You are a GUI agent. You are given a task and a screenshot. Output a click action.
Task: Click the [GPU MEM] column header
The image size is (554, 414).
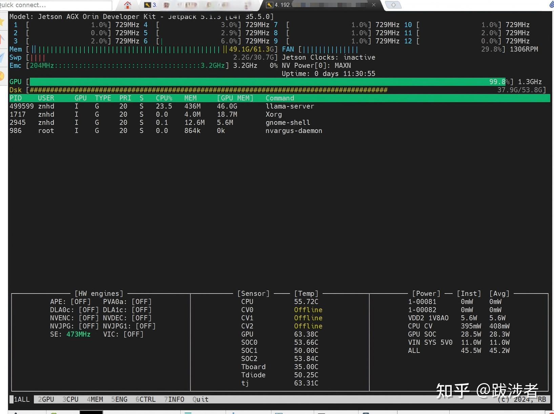pos(235,98)
